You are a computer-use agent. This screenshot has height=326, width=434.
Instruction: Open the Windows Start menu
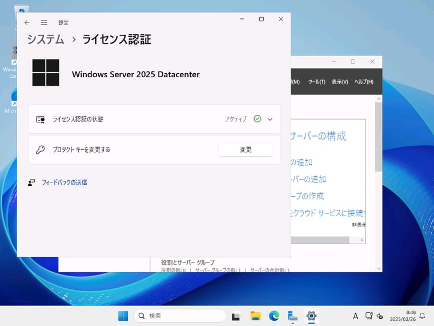pyautogui.click(x=123, y=316)
